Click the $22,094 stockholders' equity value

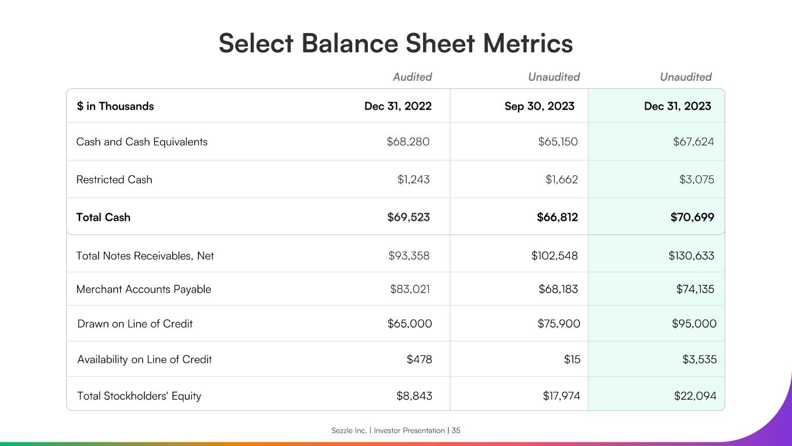click(x=695, y=396)
